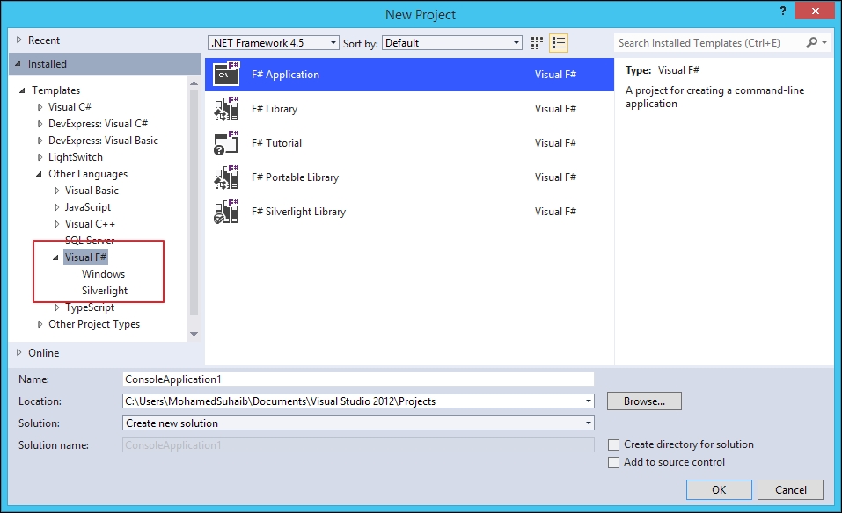
Task: Click tree scrollbar down arrow
Action: point(194,334)
